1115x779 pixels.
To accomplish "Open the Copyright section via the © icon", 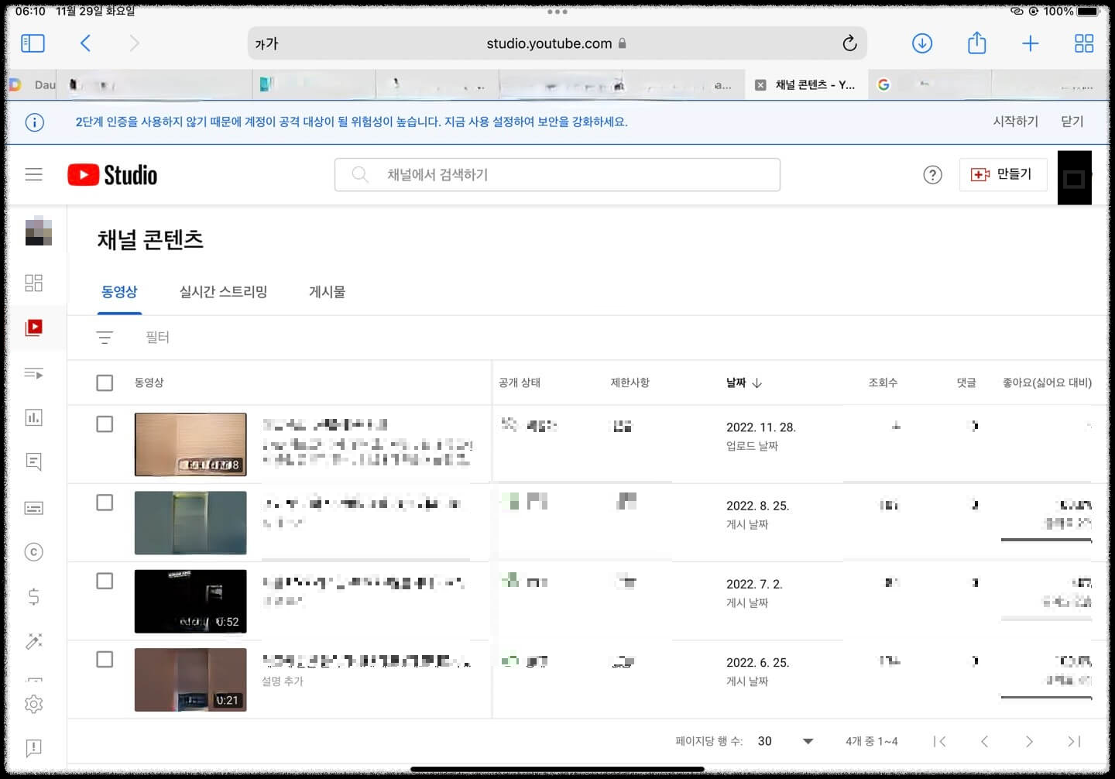I will click(33, 551).
